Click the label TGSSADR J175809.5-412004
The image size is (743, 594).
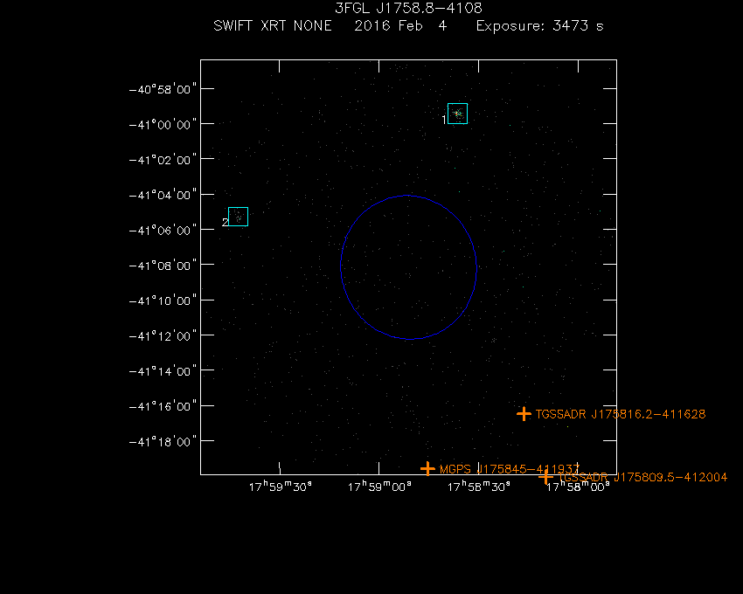643,477
